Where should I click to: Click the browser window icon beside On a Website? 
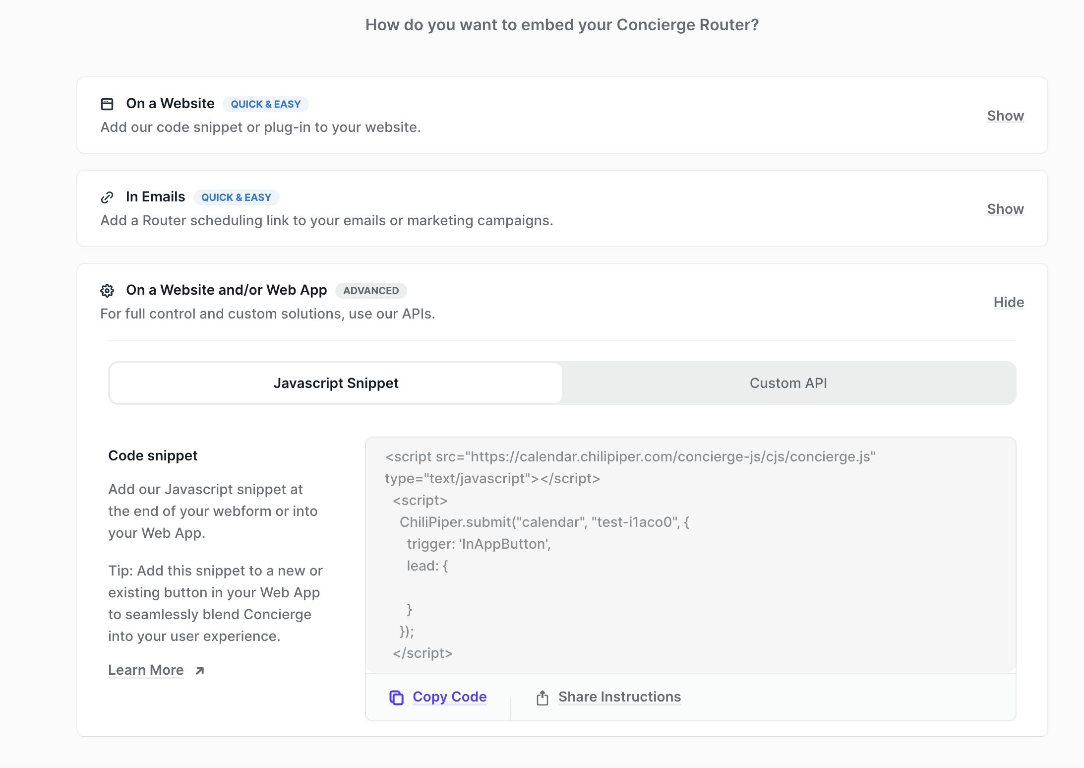[x=107, y=104]
